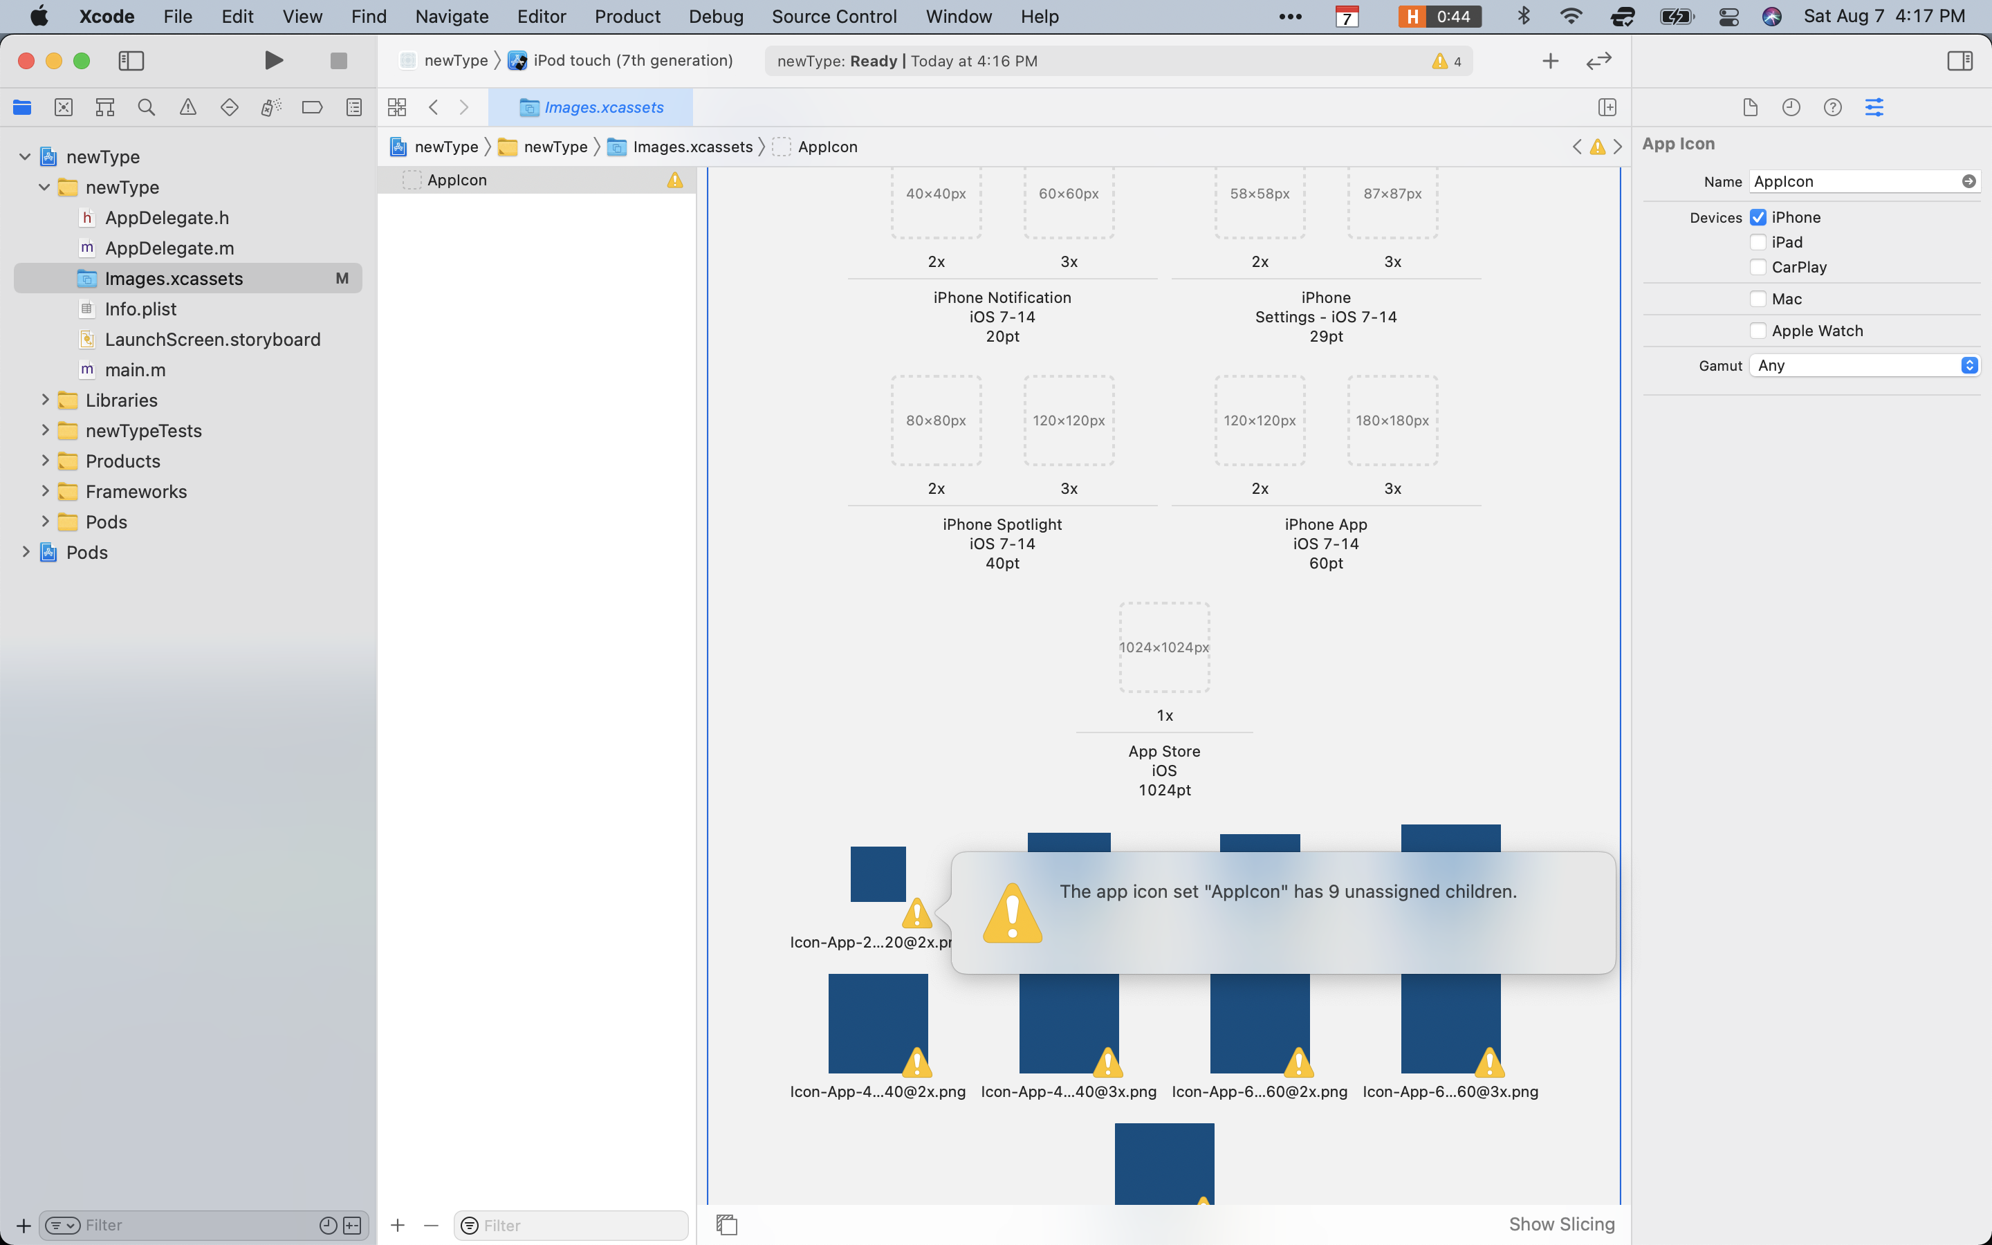Enable Apple Watch device support
Image resolution: width=1992 pixels, height=1245 pixels.
pos(1758,330)
